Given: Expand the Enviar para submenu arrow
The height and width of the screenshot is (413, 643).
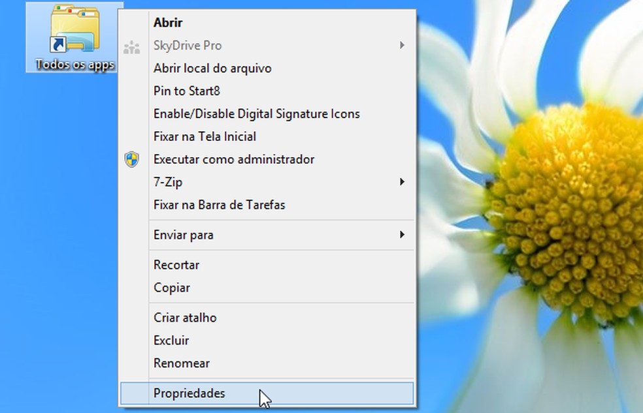Looking at the screenshot, I should click(403, 234).
